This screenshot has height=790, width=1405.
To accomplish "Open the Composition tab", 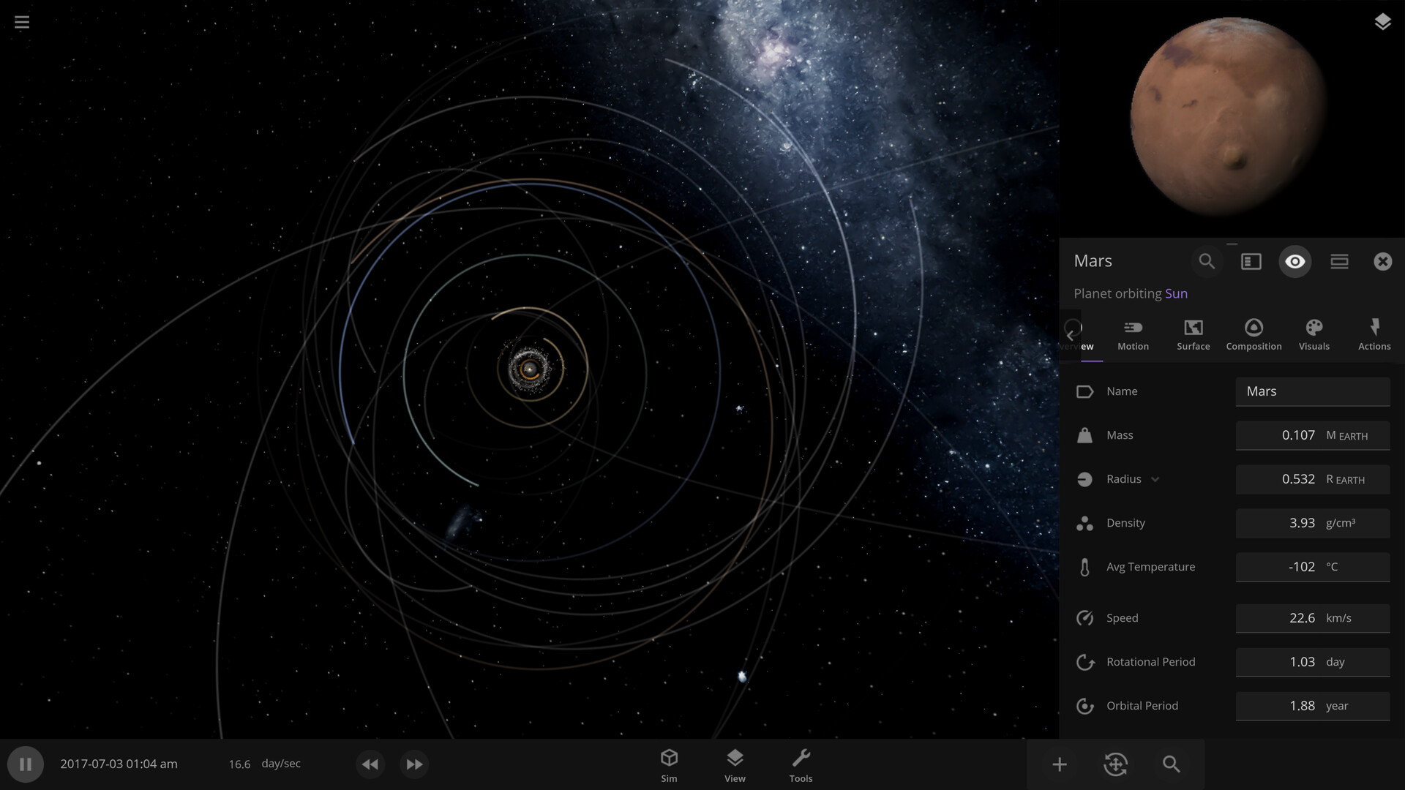I will pos(1254,334).
